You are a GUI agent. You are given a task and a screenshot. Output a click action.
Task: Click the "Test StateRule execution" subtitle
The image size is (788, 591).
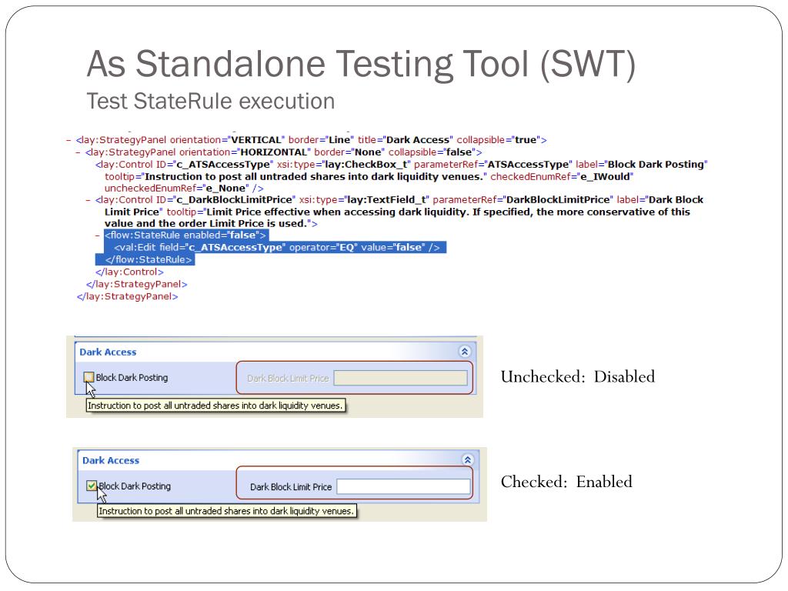pyautogui.click(x=211, y=101)
